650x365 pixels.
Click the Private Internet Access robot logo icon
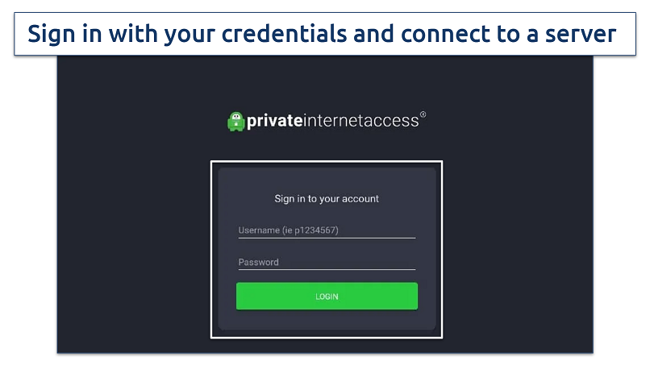235,121
